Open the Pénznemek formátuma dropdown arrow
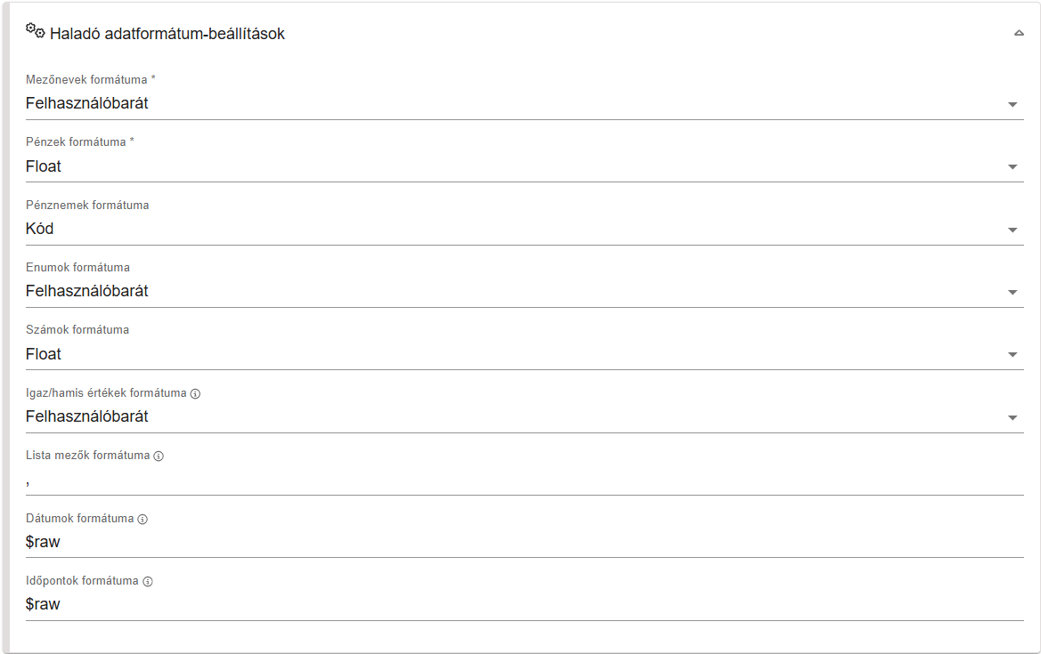The width and height of the screenshot is (1041, 654). pos(1013,230)
